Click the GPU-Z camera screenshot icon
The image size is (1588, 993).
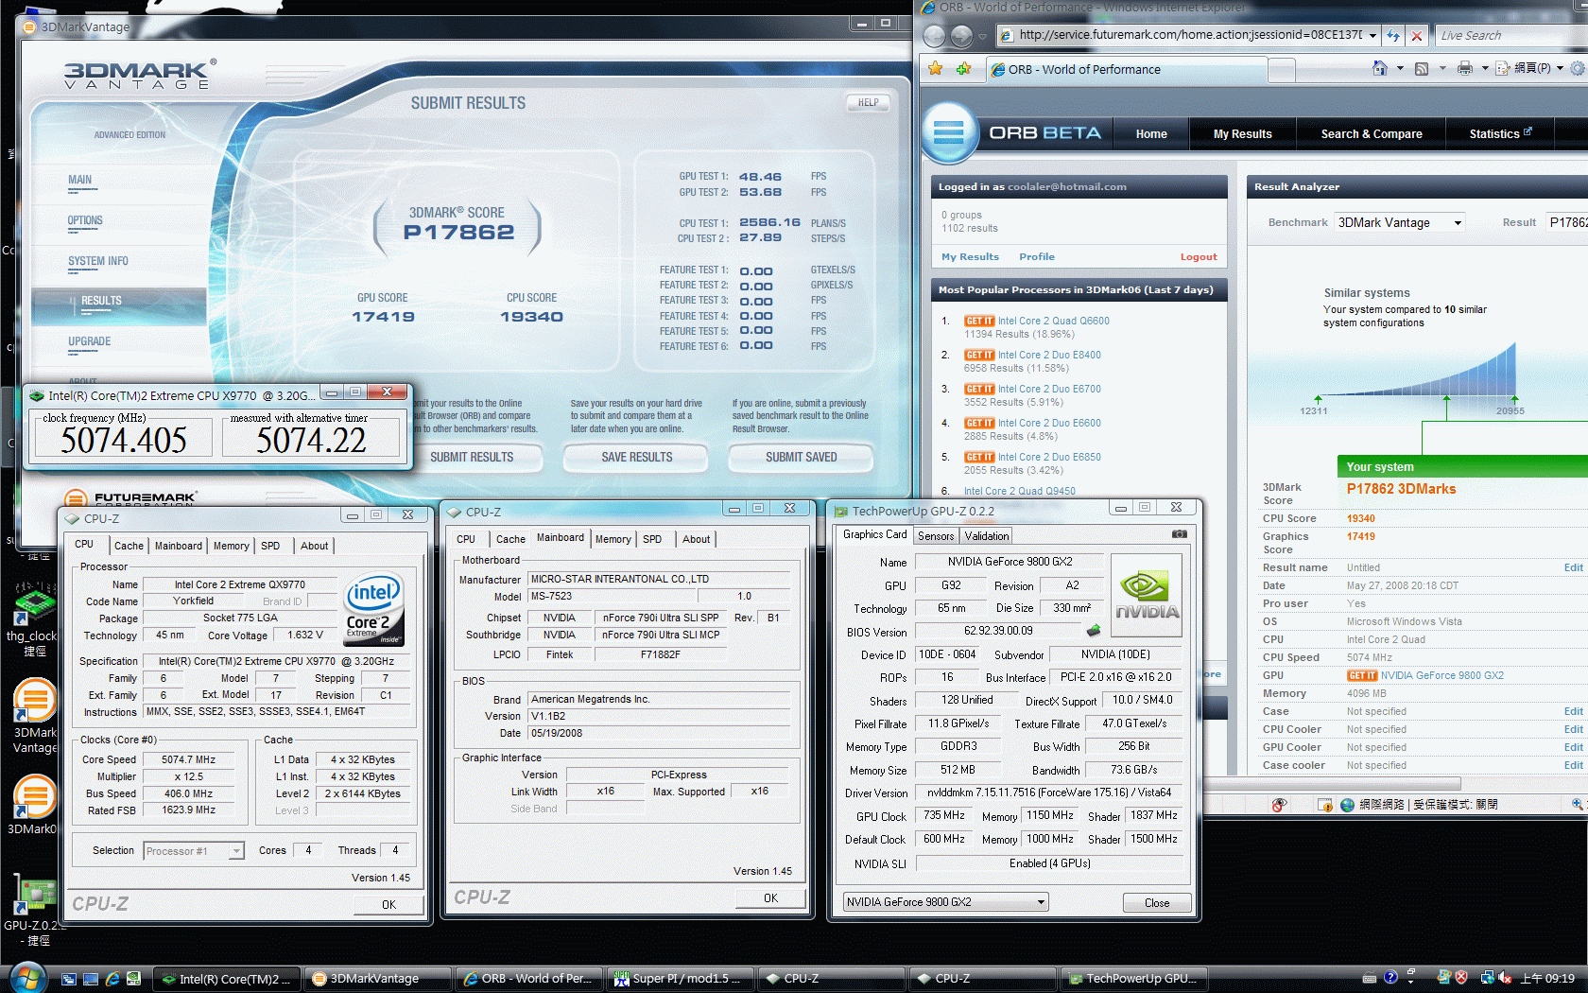1179,534
